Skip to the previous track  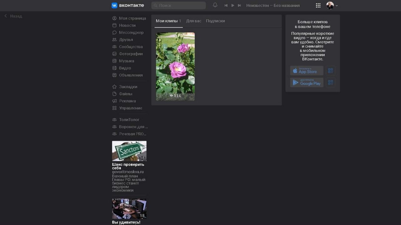click(226, 5)
